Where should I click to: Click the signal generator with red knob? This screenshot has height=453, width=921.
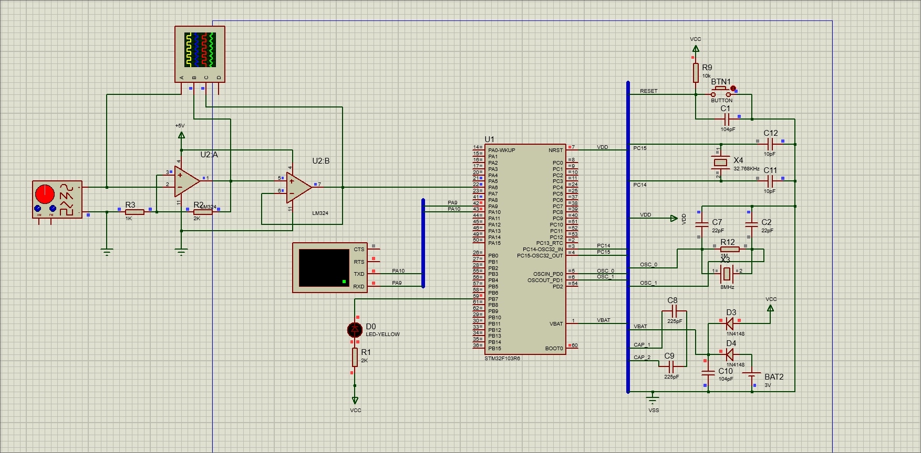(57, 199)
